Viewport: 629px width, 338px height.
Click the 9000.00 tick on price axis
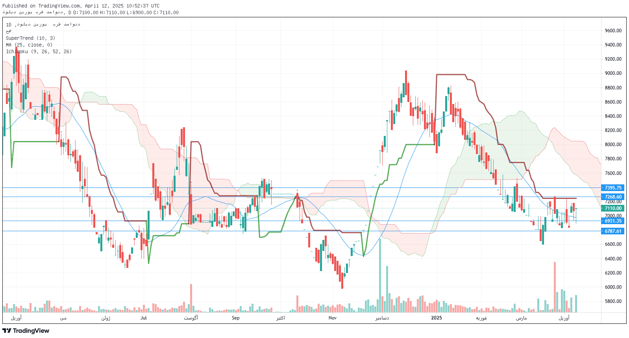pyautogui.click(x=613, y=73)
